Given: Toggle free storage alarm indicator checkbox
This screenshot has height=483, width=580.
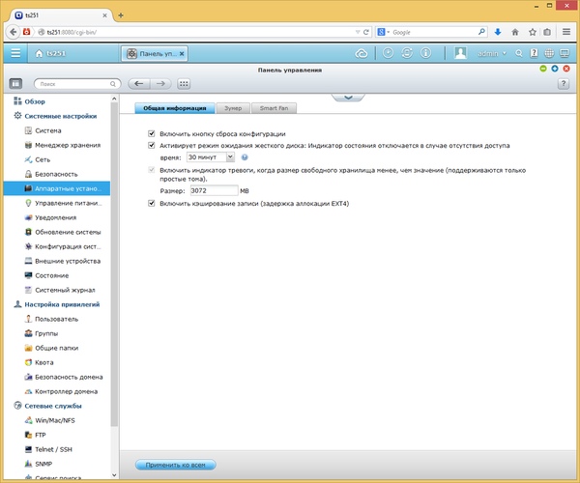Looking at the screenshot, I should pos(152,170).
